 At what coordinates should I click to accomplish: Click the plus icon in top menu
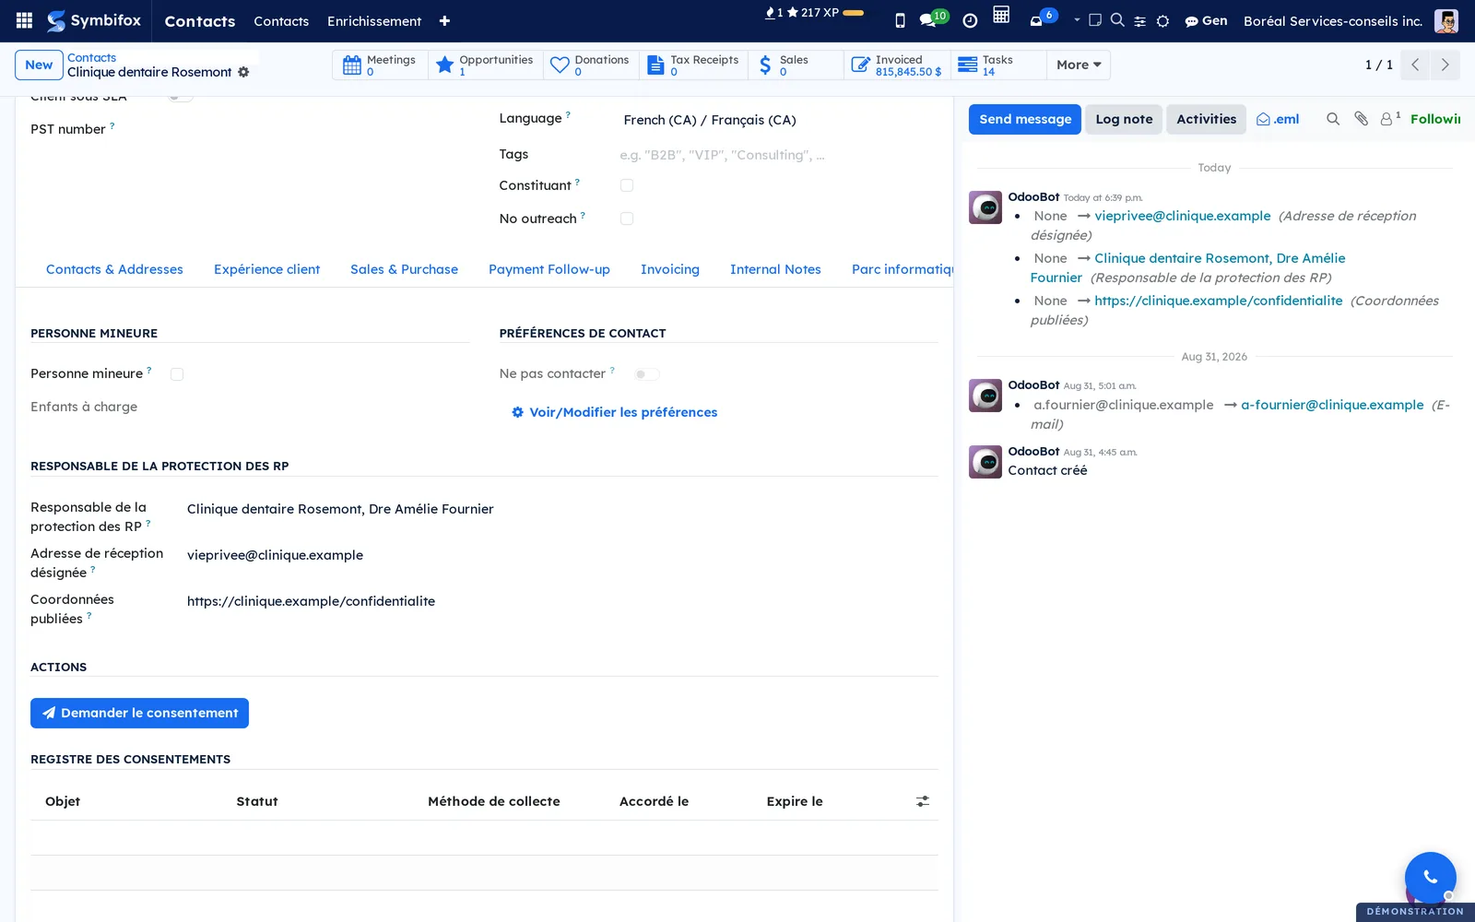(x=444, y=21)
